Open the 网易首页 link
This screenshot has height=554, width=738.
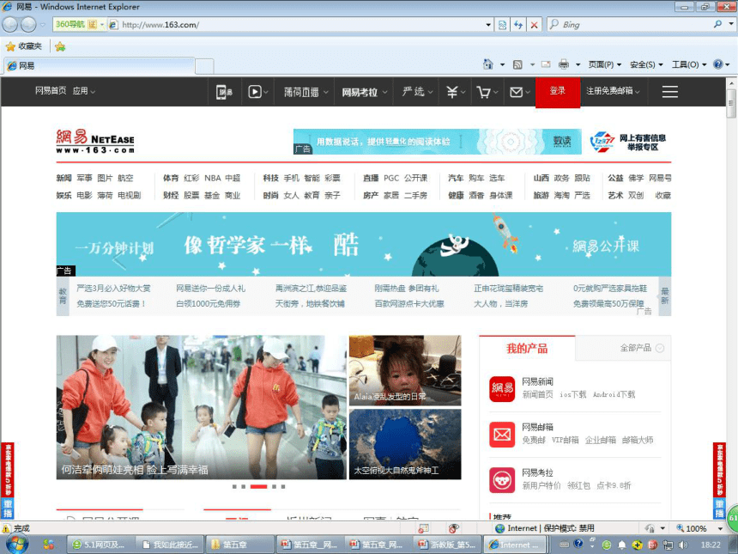coord(51,91)
